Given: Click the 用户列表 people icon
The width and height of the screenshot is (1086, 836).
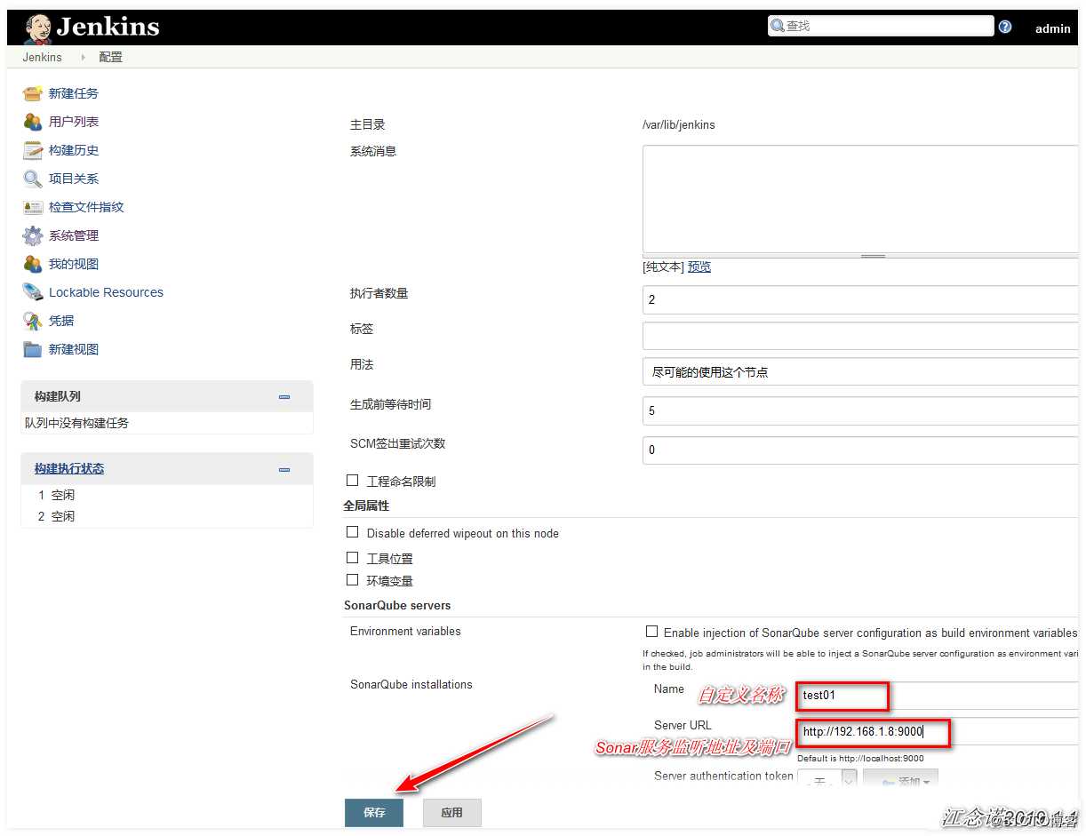Looking at the screenshot, I should coord(33,122).
